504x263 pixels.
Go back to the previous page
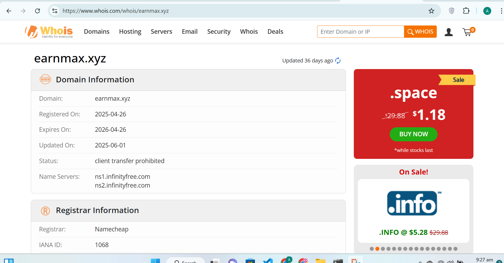9,11
